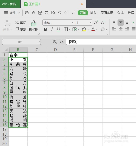Viewport: 136px width, 146px height.
Task: Open font settings dialog launcher
Action: pos(108,34)
